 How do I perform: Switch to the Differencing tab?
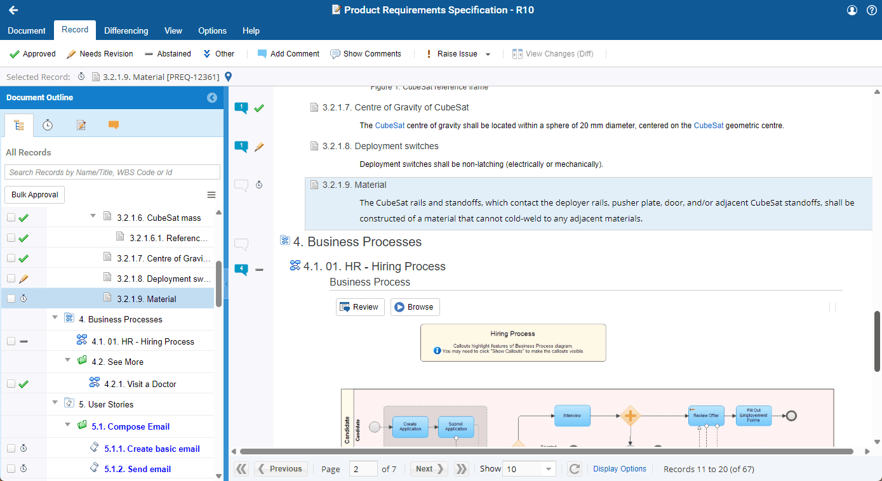[126, 30]
